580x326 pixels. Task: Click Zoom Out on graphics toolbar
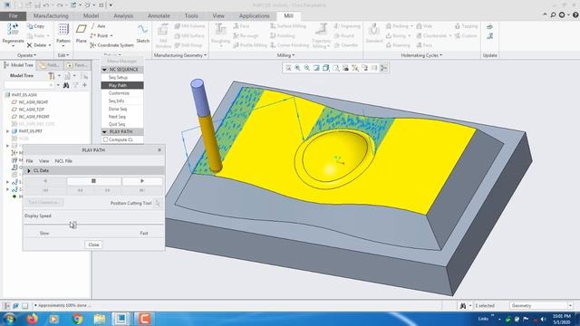(x=306, y=68)
